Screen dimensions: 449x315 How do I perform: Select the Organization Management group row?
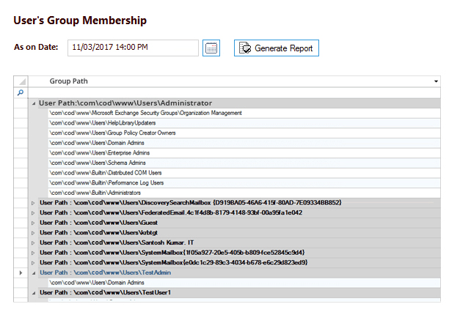145,114
